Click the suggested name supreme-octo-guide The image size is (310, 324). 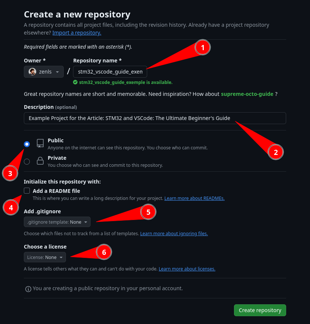[x=247, y=94]
